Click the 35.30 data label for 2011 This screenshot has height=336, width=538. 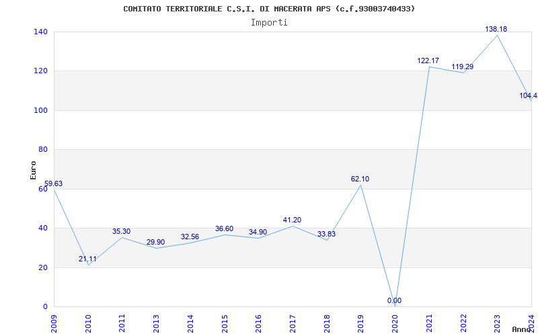[x=122, y=231]
